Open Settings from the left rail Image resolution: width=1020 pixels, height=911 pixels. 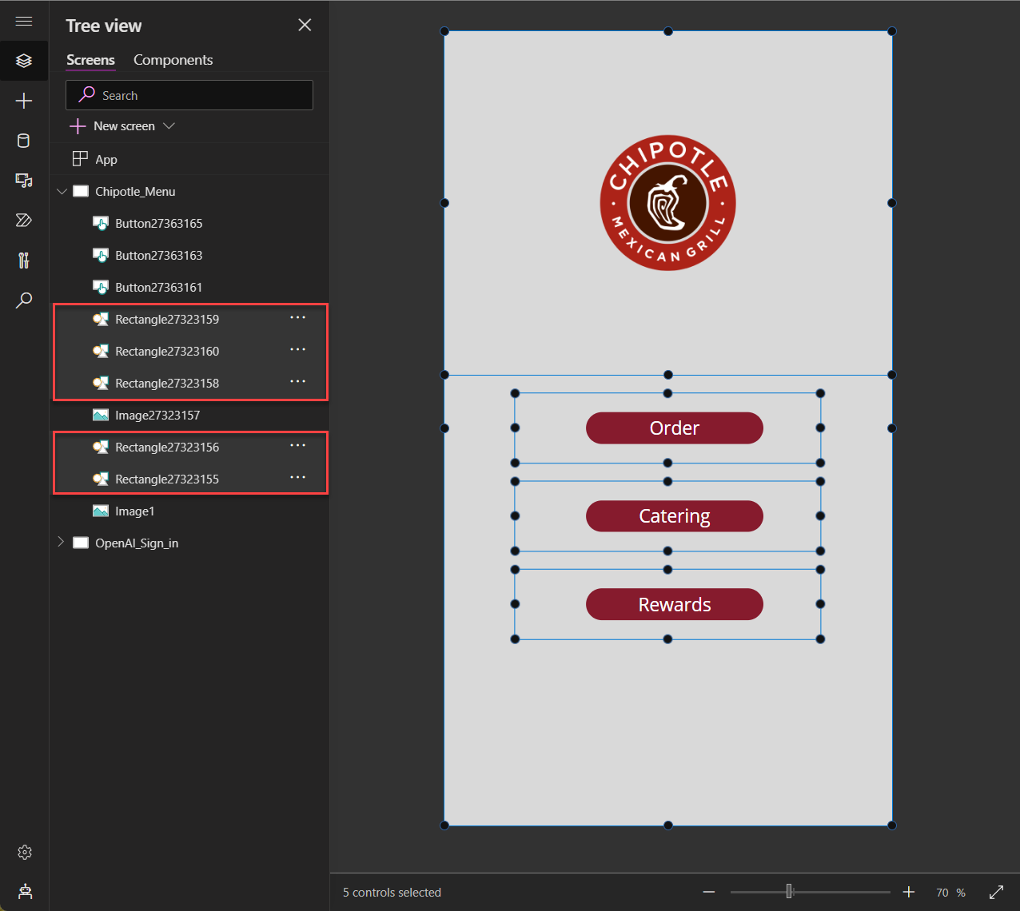point(24,852)
